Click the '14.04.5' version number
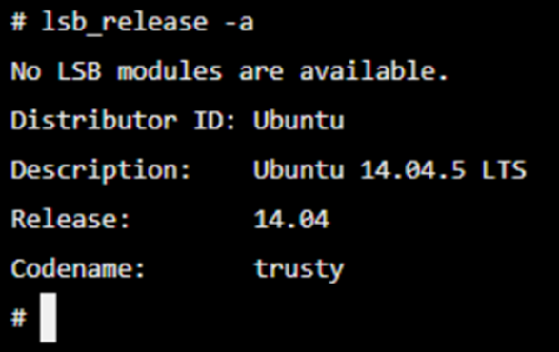 (x=413, y=169)
